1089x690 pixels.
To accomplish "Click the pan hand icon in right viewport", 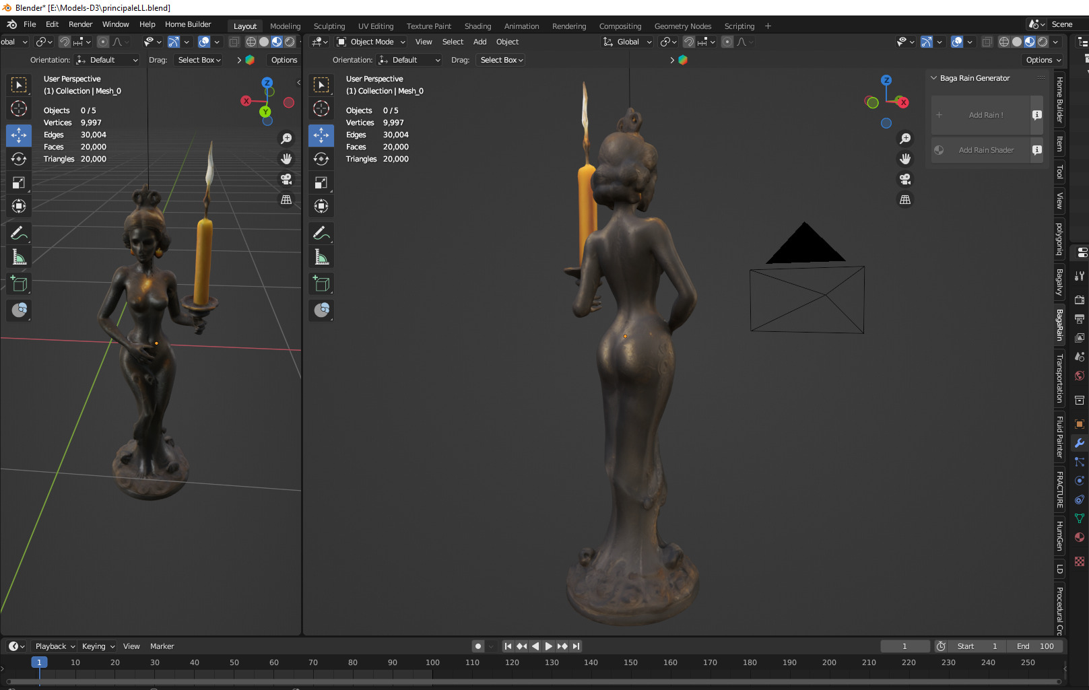I will 905,159.
